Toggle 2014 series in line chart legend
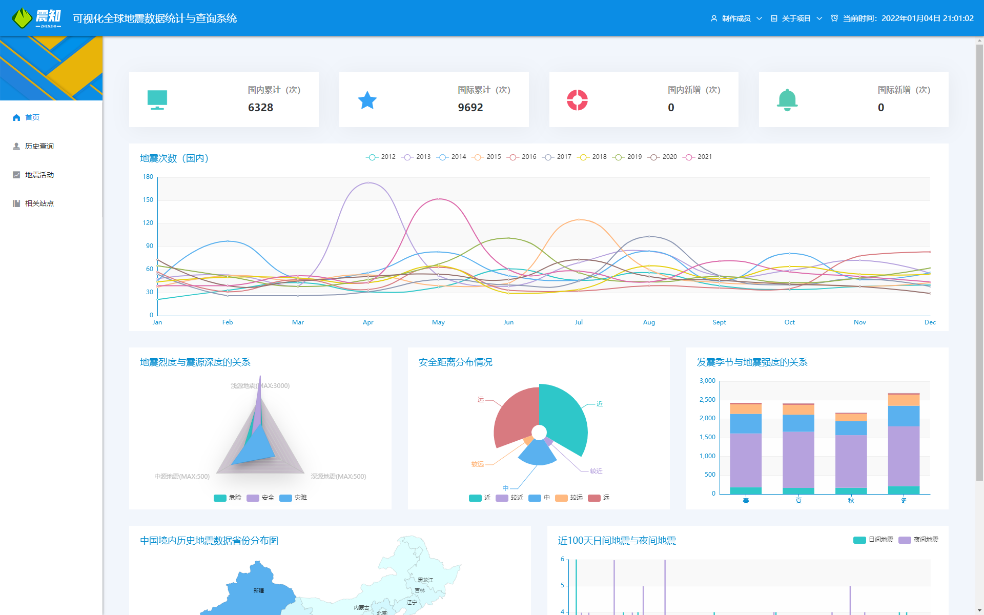The image size is (984, 615). click(x=451, y=157)
